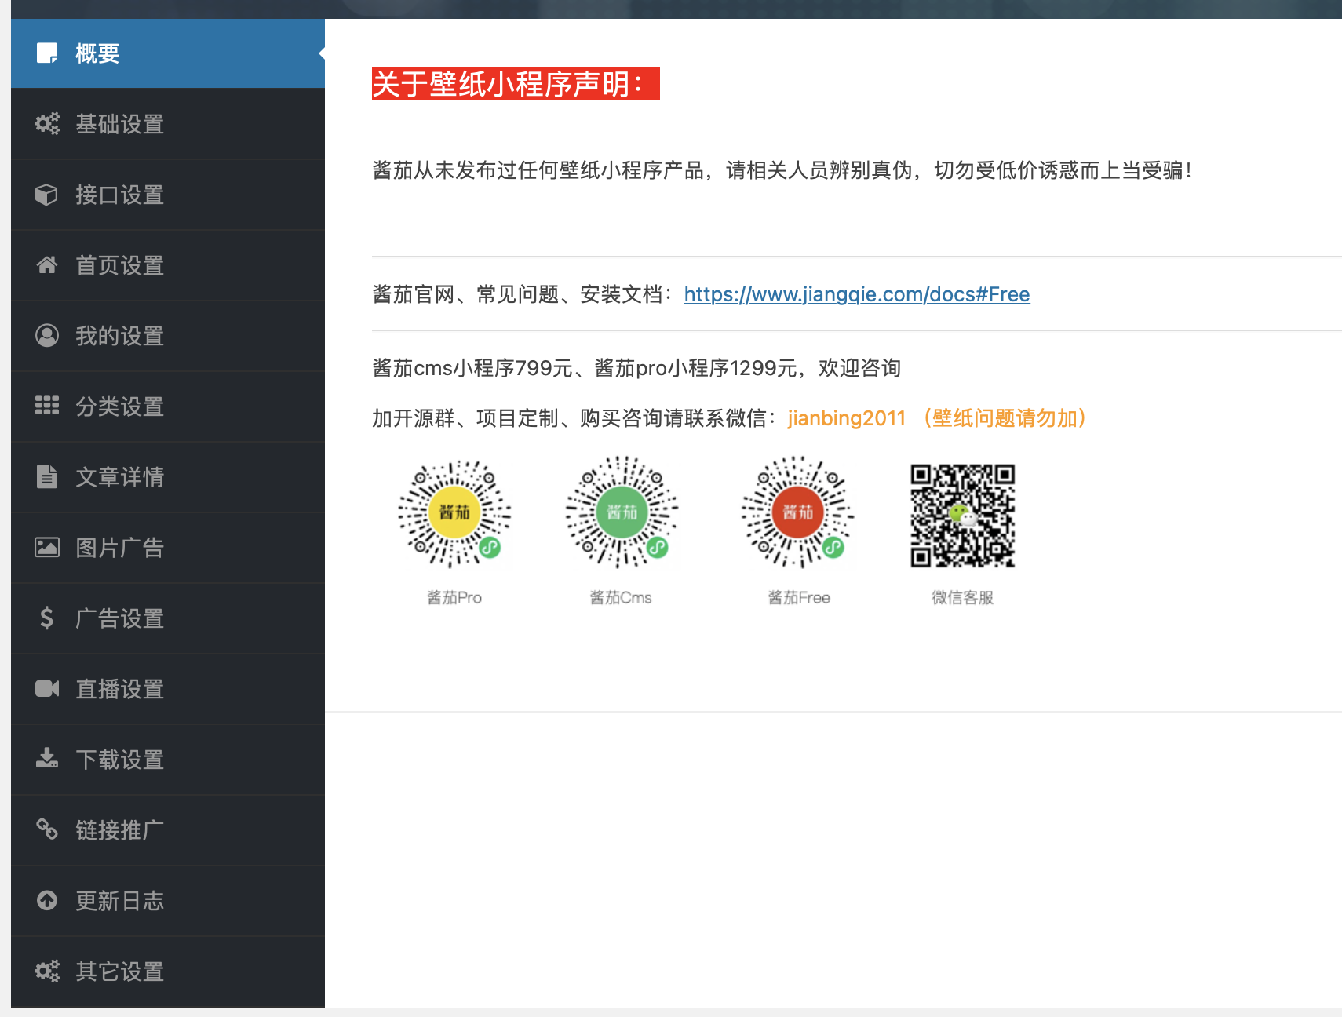Image resolution: width=1342 pixels, height=1017 pixels.
Task: Click the 酱茄从未发布过任何壁纸小程序 warning text
Action: (782, 170)
